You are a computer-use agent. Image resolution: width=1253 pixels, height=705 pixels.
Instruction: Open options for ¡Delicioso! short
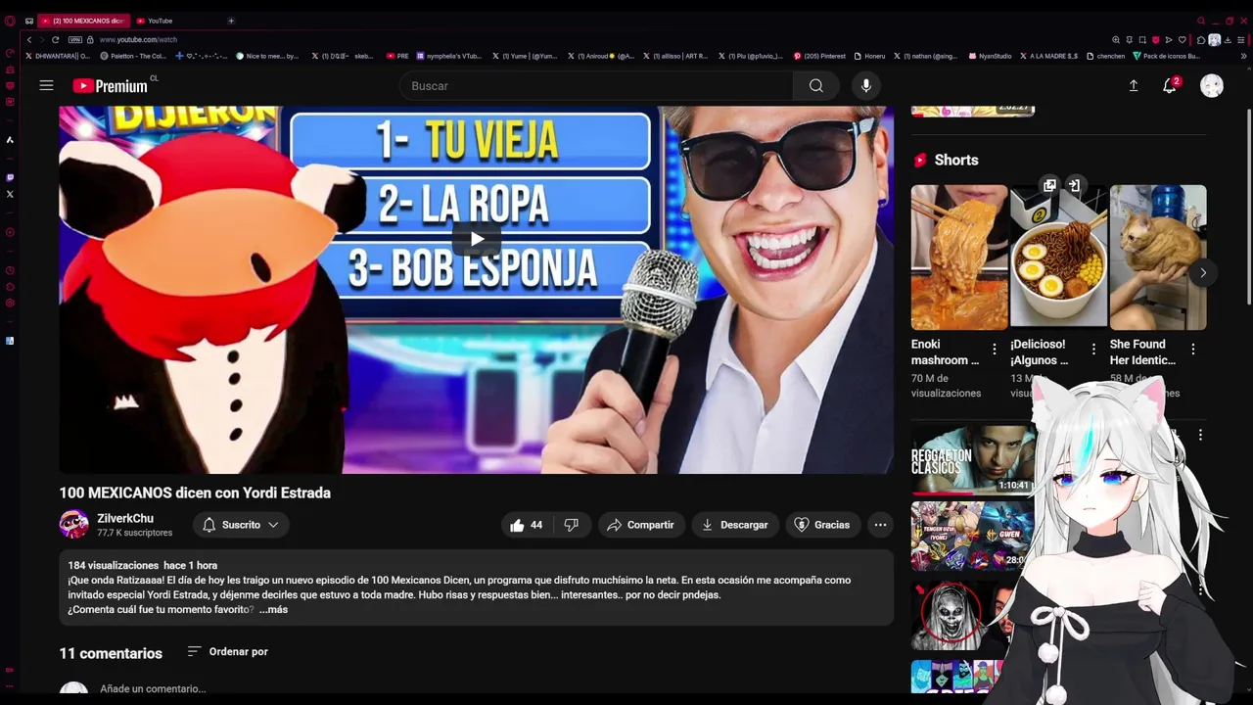point(1093,350)
